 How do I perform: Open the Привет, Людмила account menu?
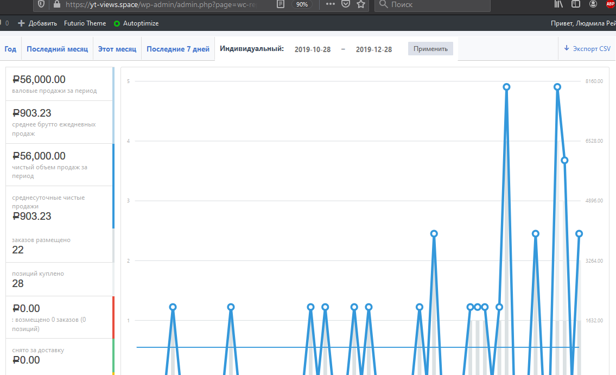(583, 23)
